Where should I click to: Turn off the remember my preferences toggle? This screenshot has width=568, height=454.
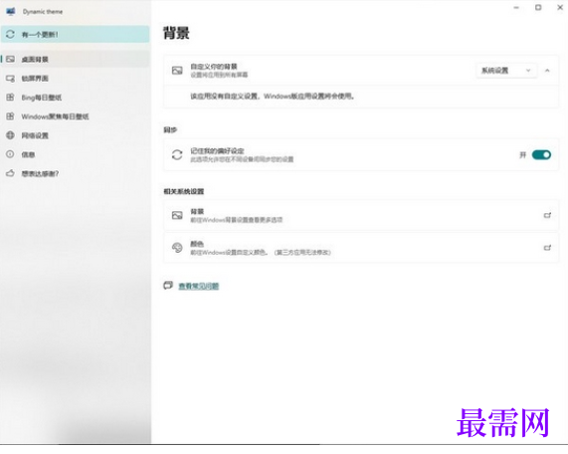[x=541, y=155]
